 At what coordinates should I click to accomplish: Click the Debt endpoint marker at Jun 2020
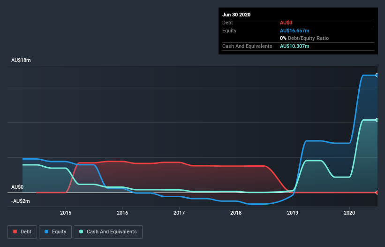coord(377,193)
